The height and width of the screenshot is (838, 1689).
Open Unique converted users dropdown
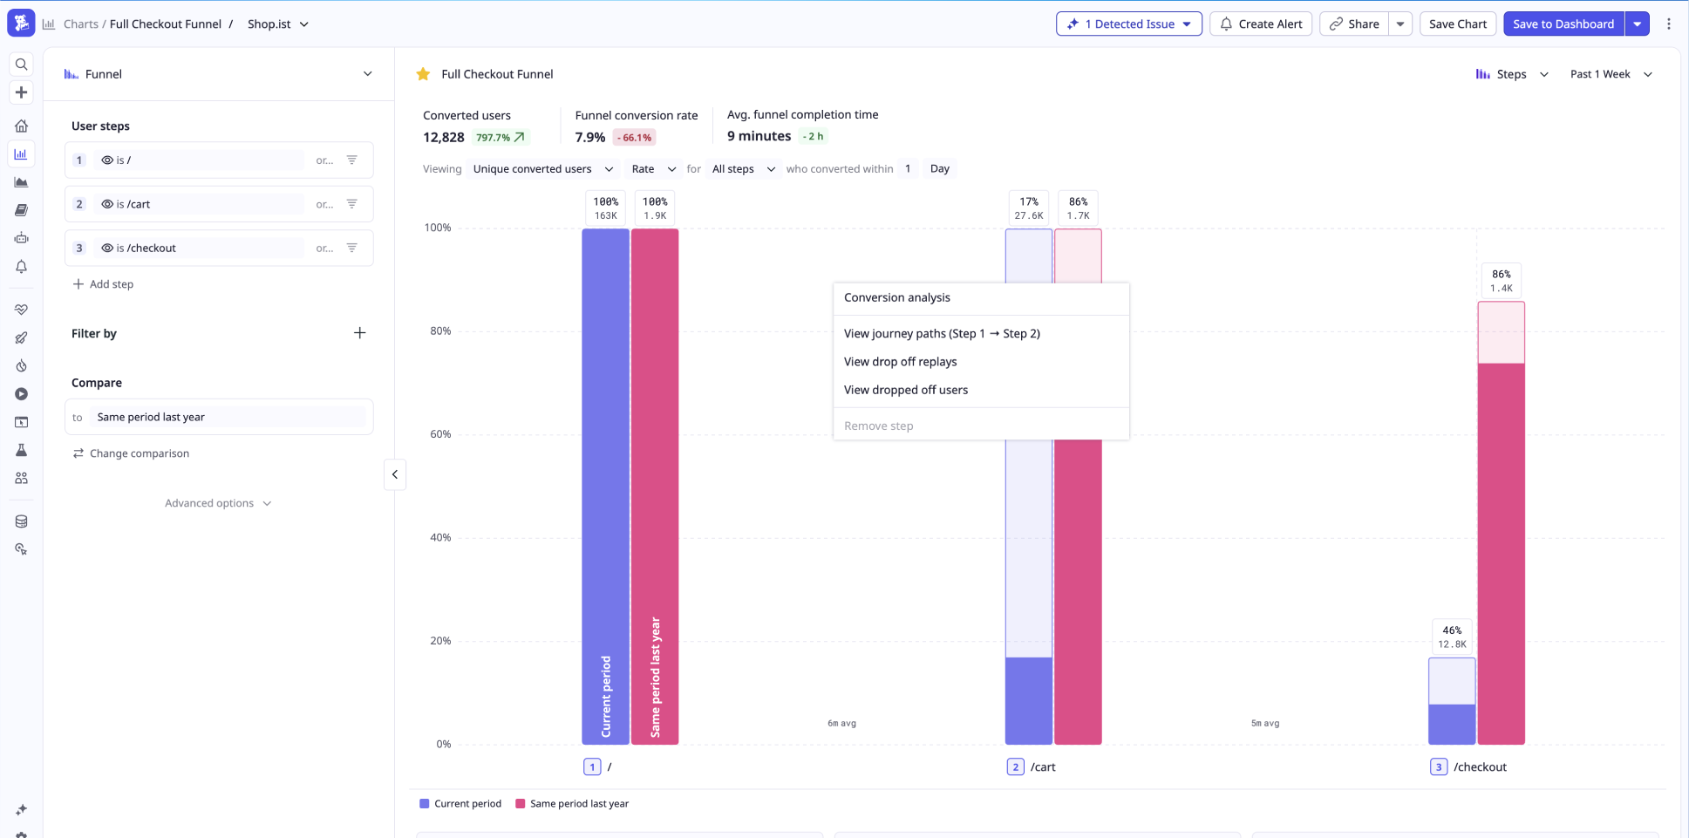[x=542, y=169]
